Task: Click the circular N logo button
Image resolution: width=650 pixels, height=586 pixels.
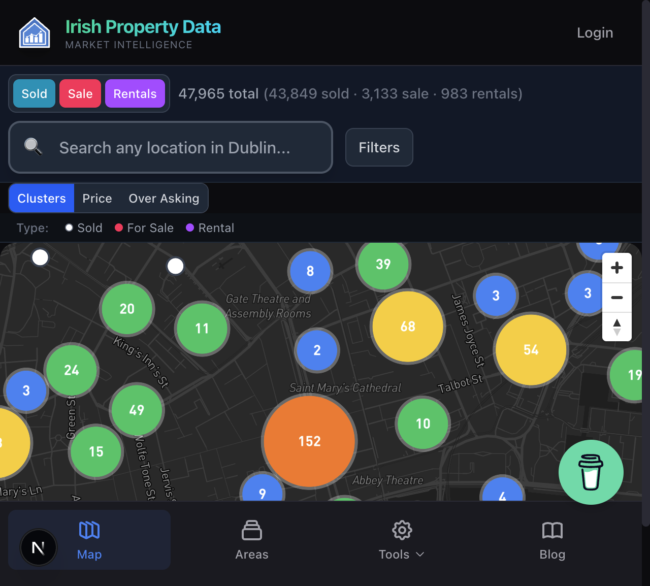Action: [38, 547]
